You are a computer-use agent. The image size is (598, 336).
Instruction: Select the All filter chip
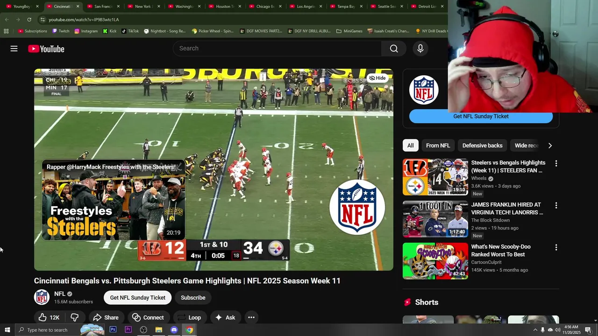click(x=410, y=146)
